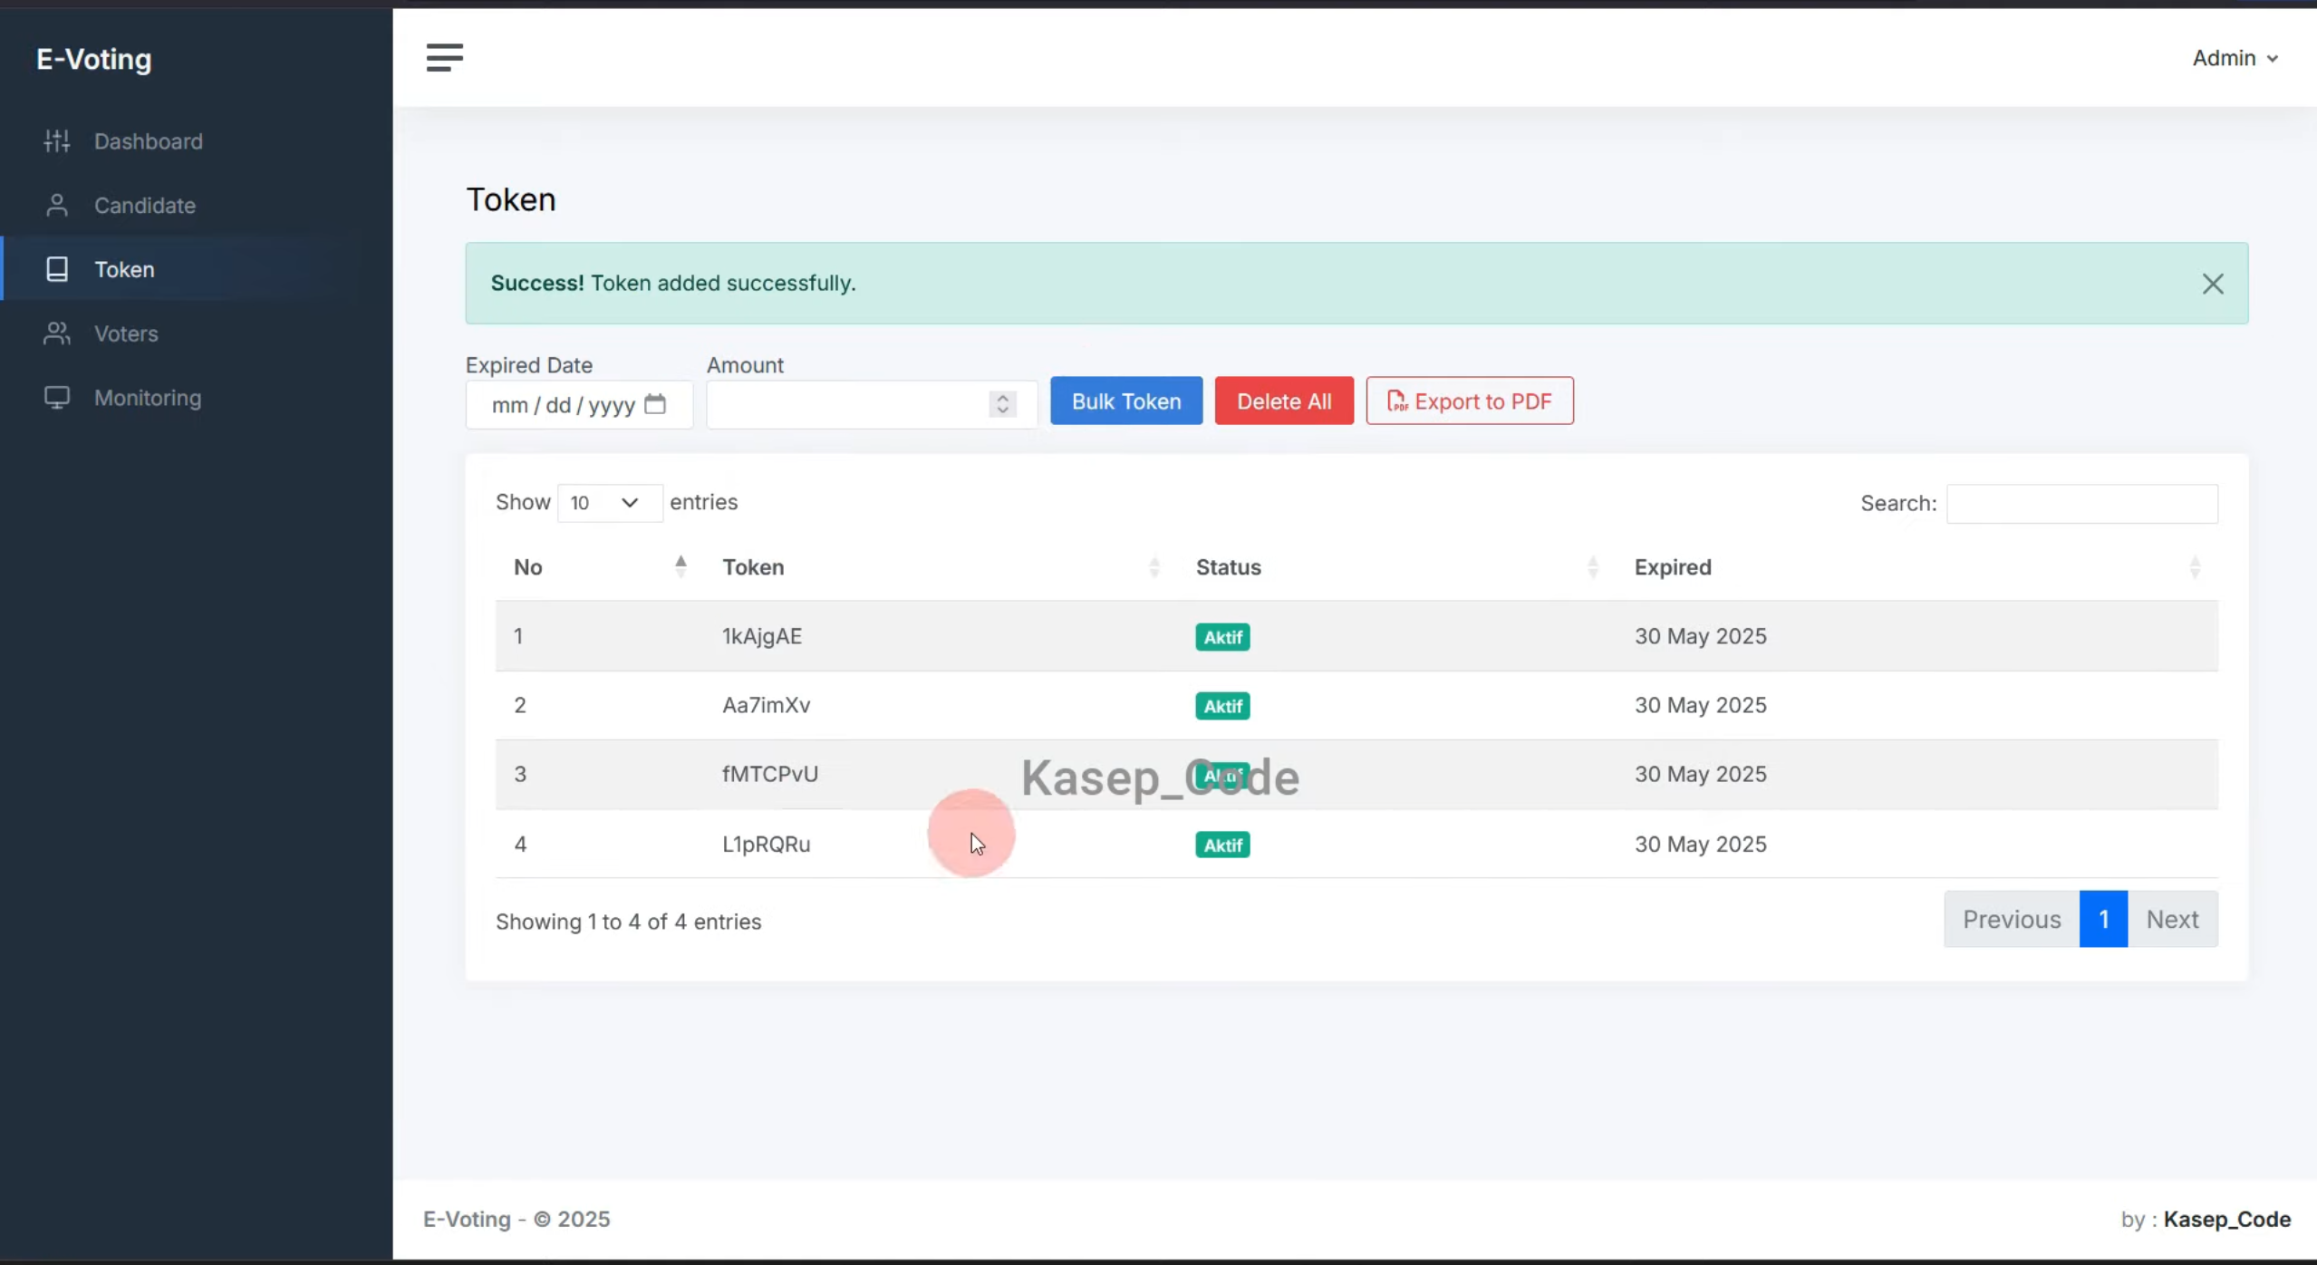Open the Admin user dropdown
The width and height of the screenshot is (2317, 1265).
pyautogui.click(x=2235, y=58)
